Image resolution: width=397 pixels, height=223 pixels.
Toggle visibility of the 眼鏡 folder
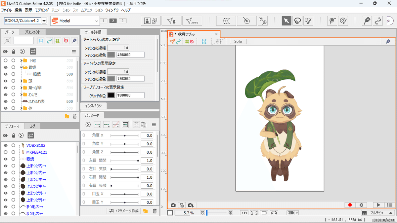(x=6, y=67)
